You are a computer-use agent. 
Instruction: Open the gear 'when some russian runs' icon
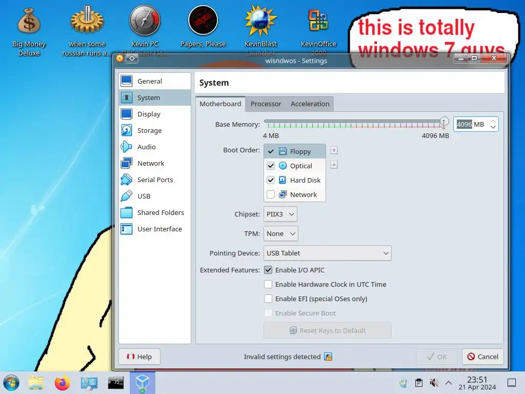87,31
